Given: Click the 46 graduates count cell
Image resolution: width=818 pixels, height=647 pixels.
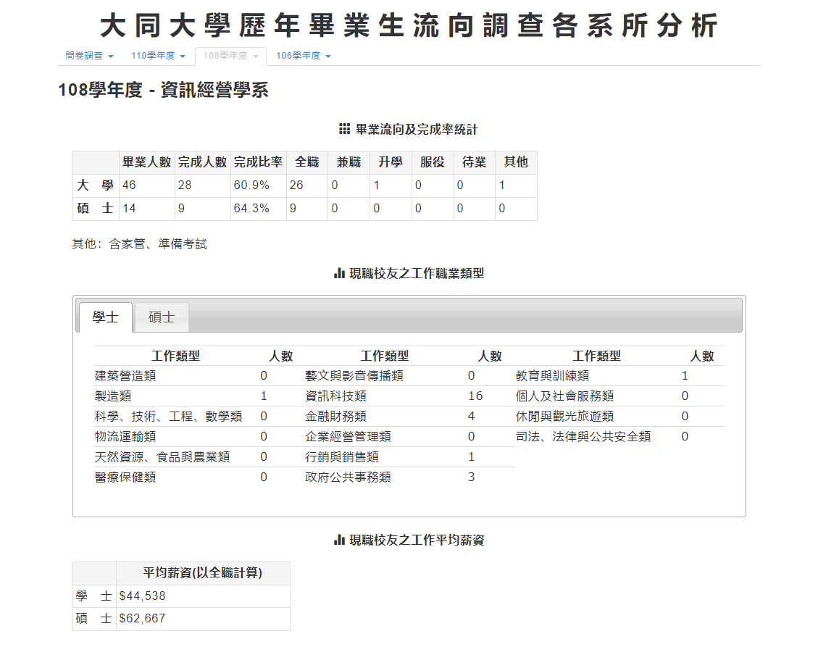Looking at the screenshot, I should pos(147,185).
